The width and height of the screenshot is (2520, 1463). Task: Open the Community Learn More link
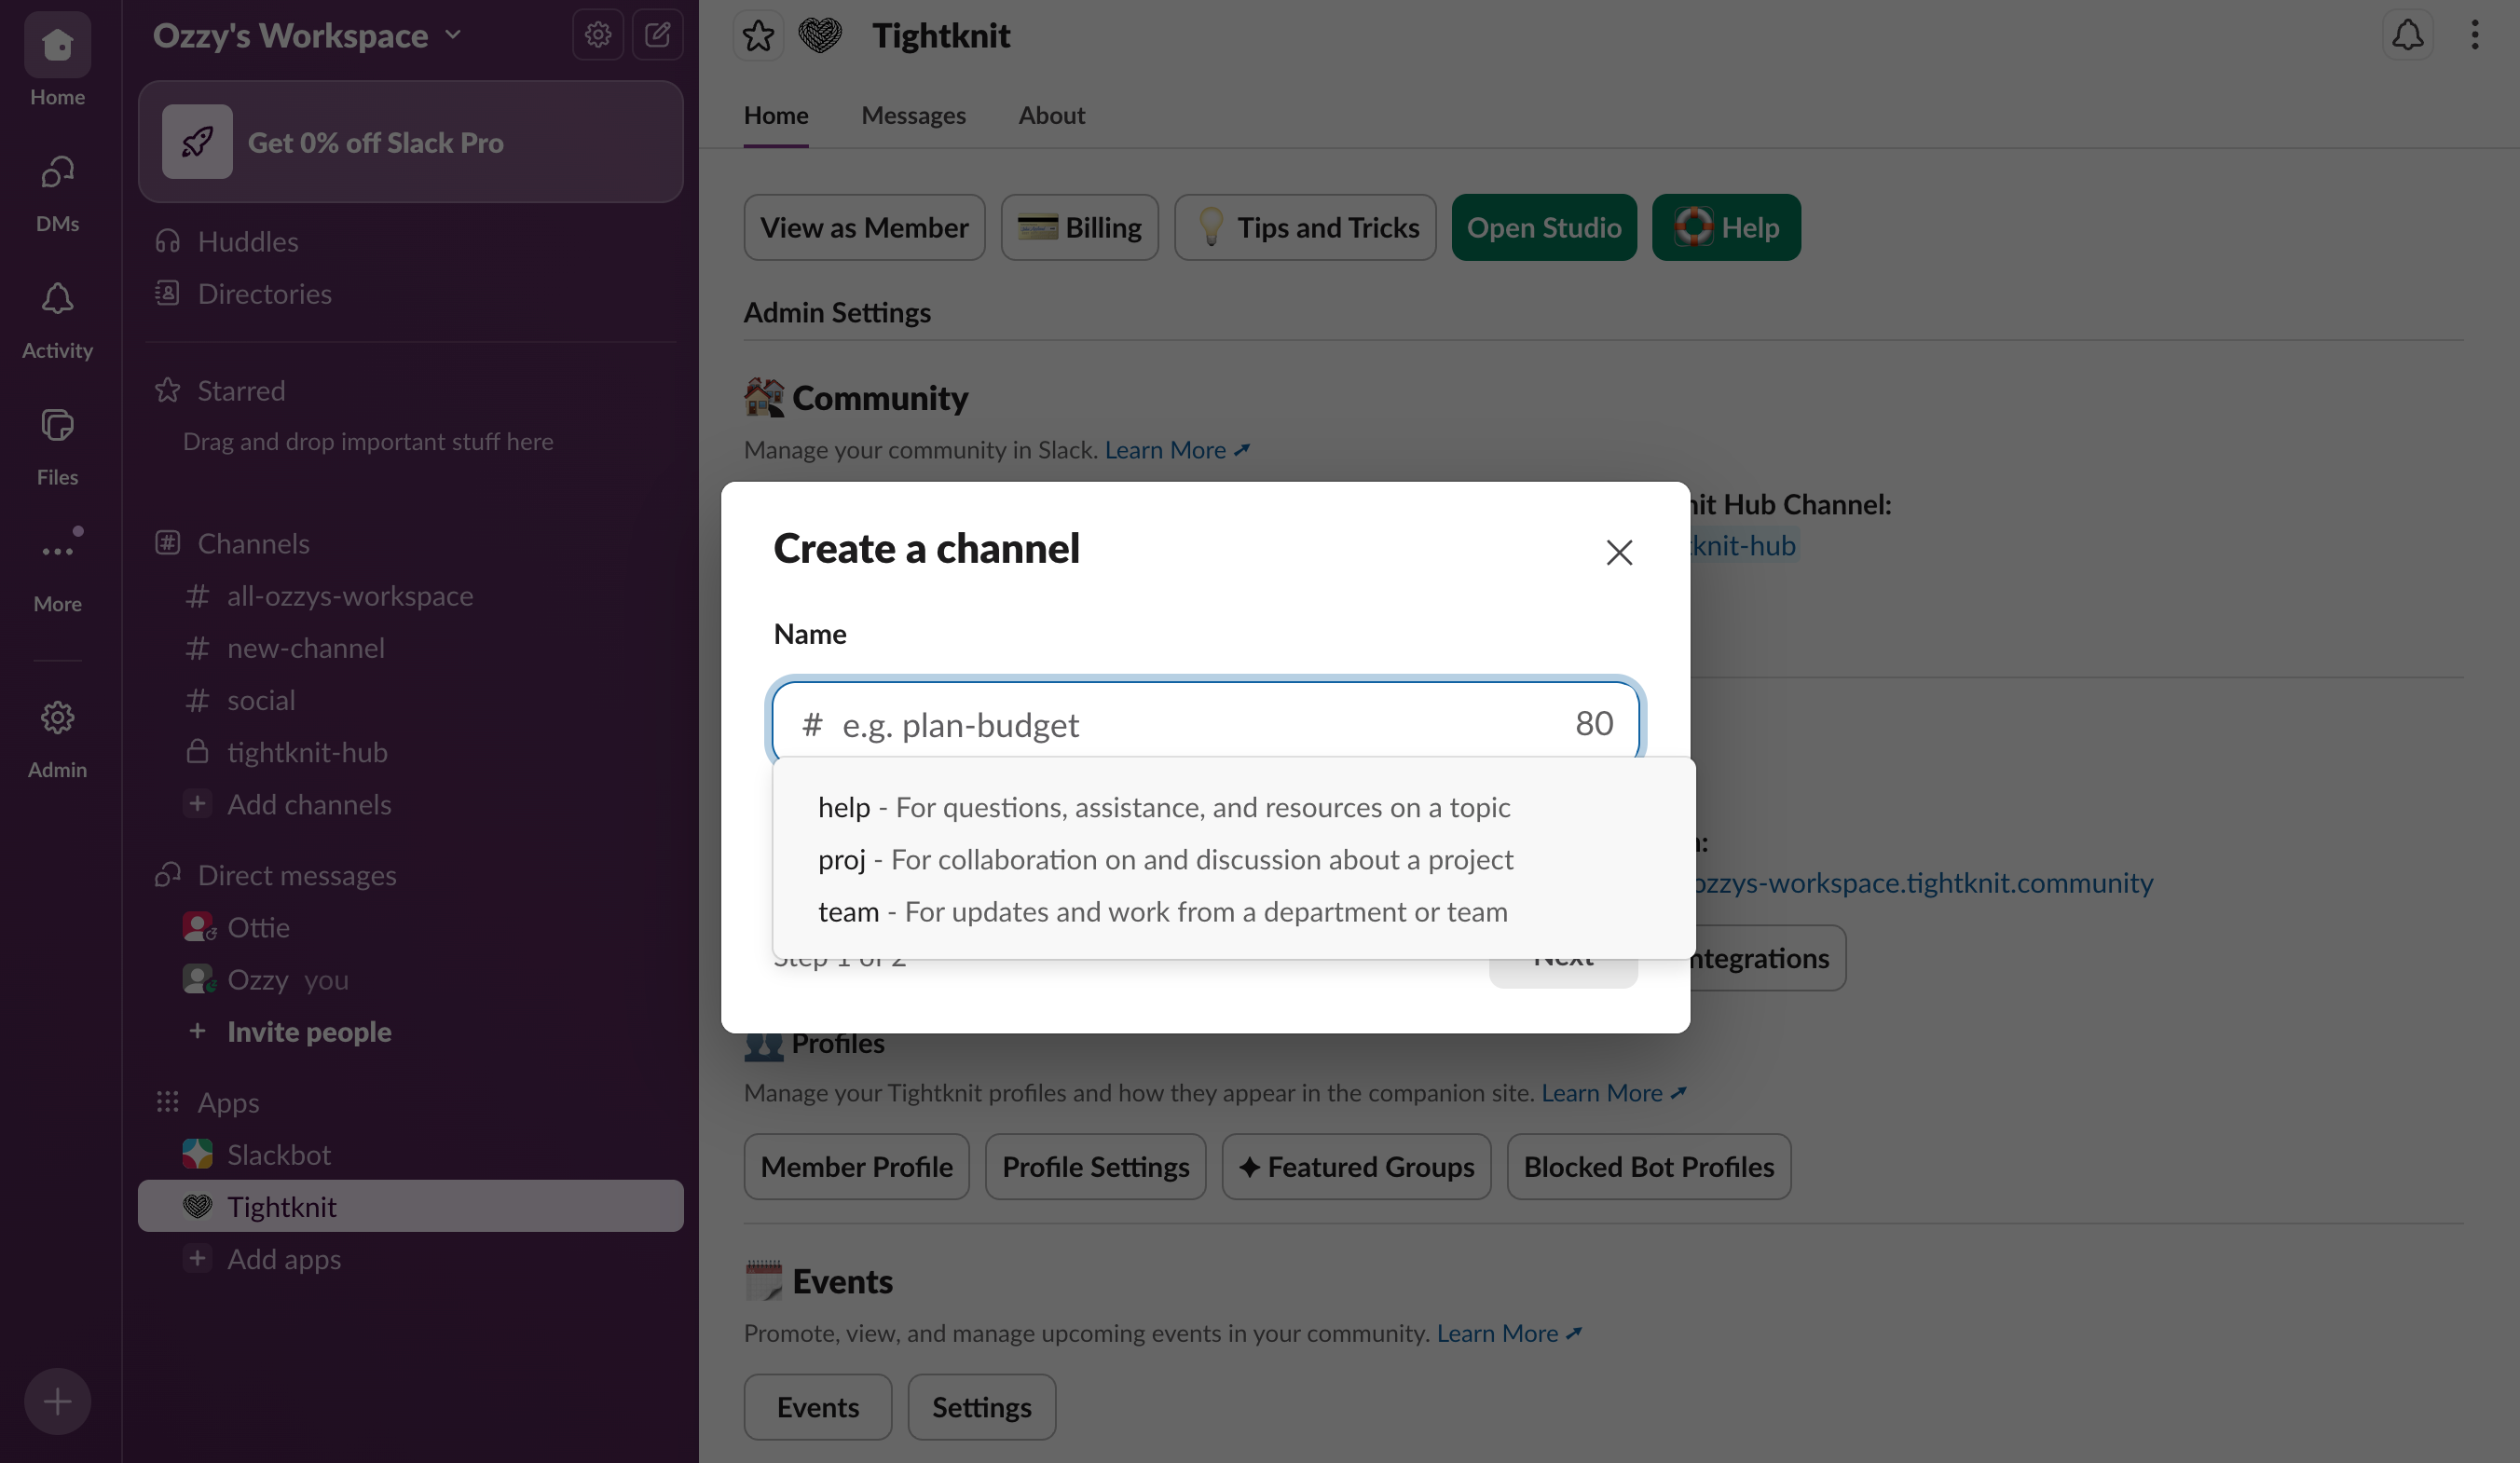(x=1177, y=450)
